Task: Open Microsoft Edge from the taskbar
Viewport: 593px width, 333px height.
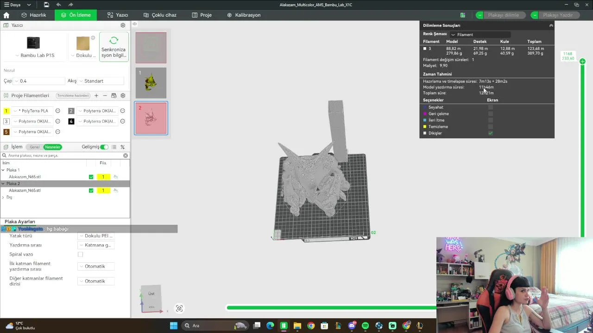Action: tap(270, 326)
